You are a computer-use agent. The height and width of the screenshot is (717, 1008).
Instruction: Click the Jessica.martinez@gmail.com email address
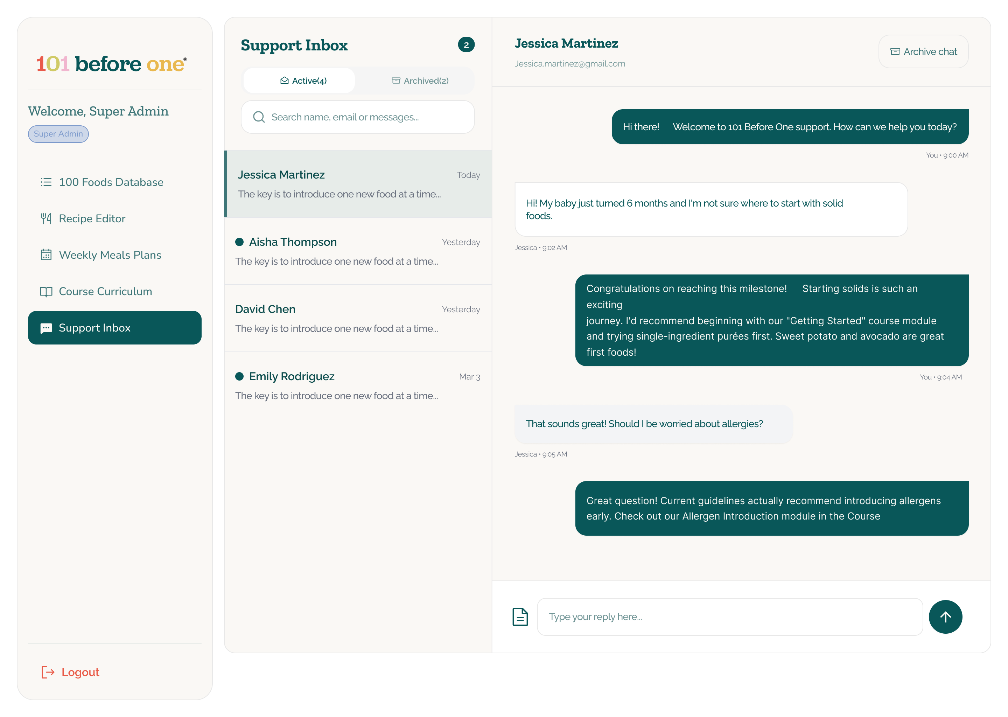(x=570, y=64)
